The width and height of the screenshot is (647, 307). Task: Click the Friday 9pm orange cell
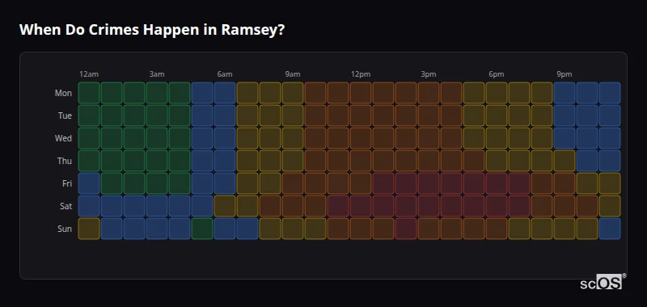point(565,183)
